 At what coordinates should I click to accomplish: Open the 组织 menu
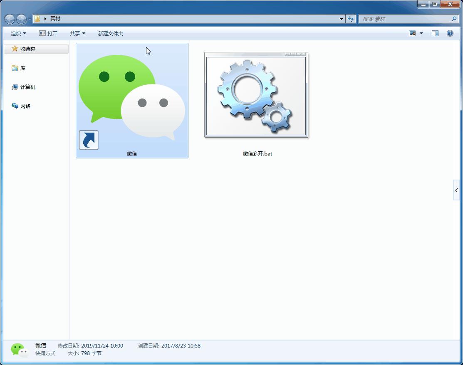(x=18, y=33)
